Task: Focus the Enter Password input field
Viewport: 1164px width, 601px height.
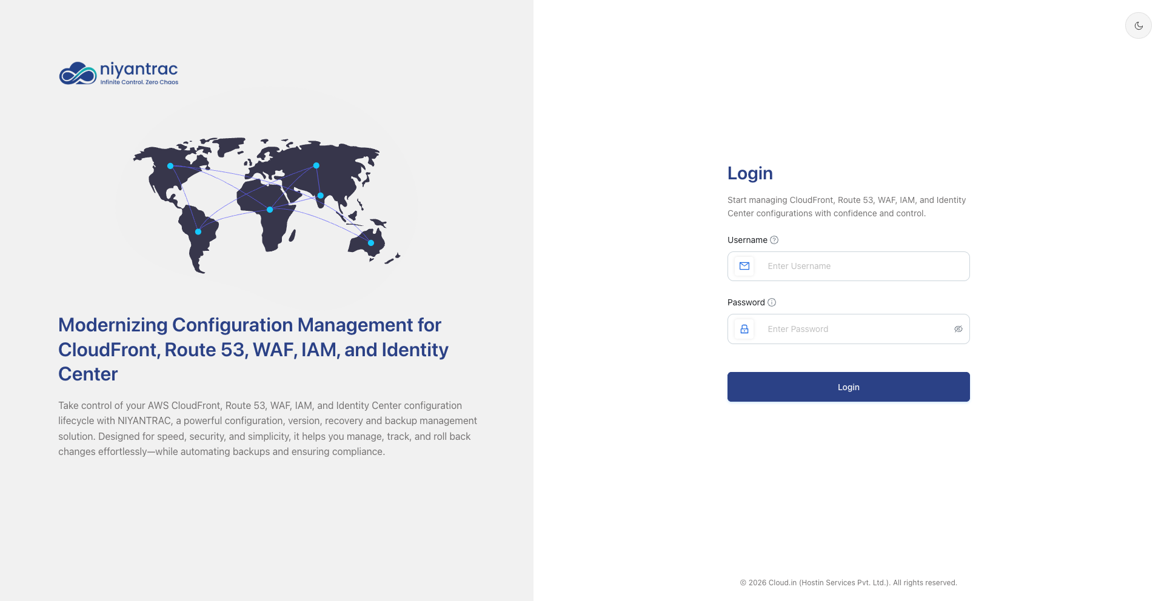Action: pyautogui.click(x=849, y=329)
